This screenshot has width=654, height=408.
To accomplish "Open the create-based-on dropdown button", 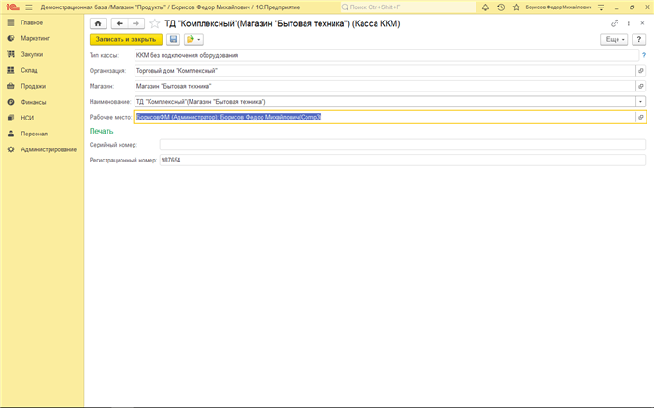I will point(193,39).
